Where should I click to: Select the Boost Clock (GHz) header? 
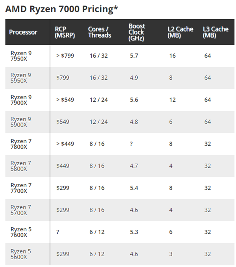point(137,32)
